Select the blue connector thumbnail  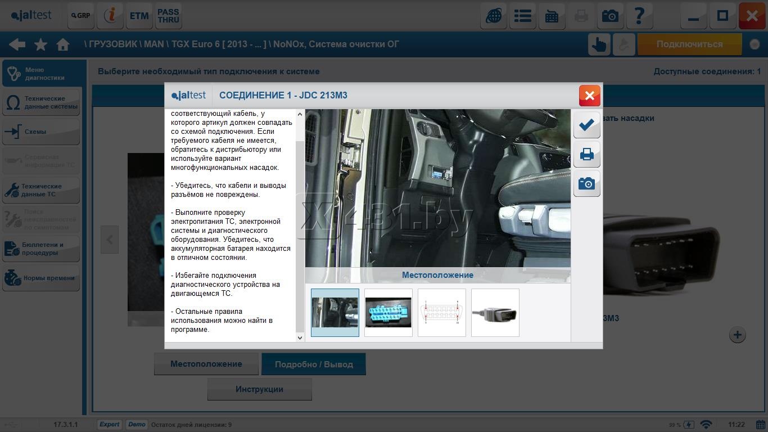[388, 313]
